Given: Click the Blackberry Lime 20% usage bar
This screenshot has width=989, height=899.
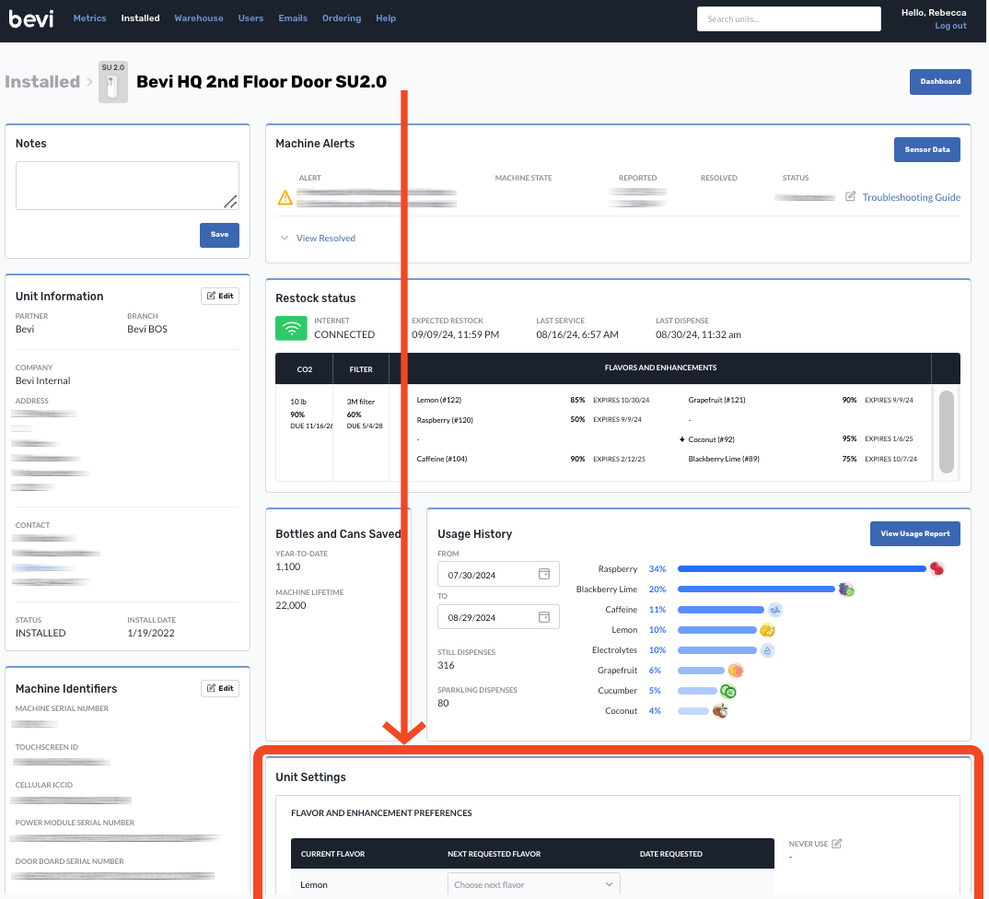Looking at the screenshot, I should pyautogui.click(x=756, y=590).
